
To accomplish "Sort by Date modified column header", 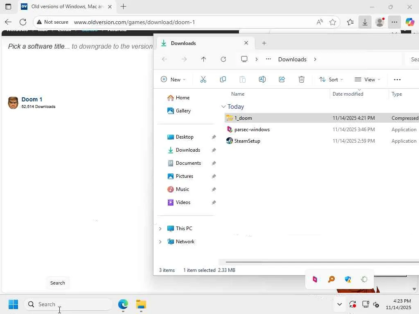I will (348, 94).
